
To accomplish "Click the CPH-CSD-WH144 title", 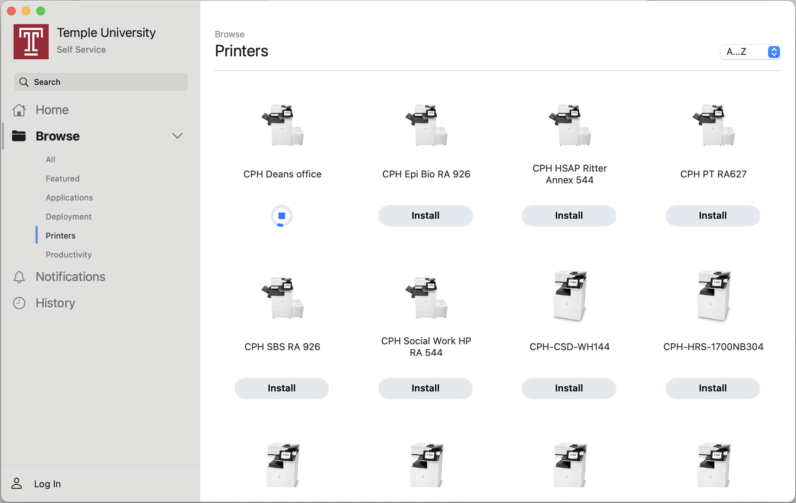I will point(570,347).
